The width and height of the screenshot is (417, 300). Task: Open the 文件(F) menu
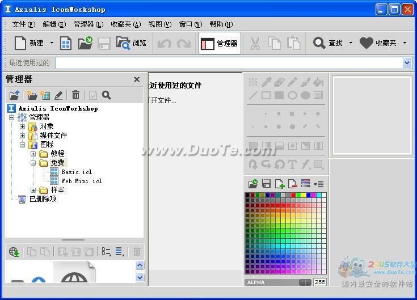(24, 24)
